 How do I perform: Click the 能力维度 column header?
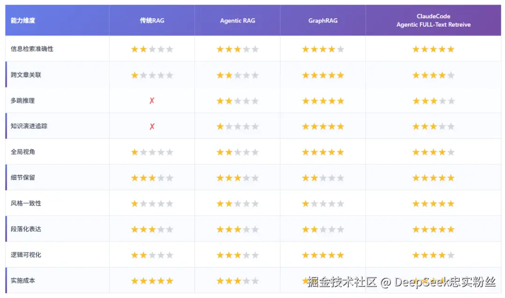(x=23, y=21)
